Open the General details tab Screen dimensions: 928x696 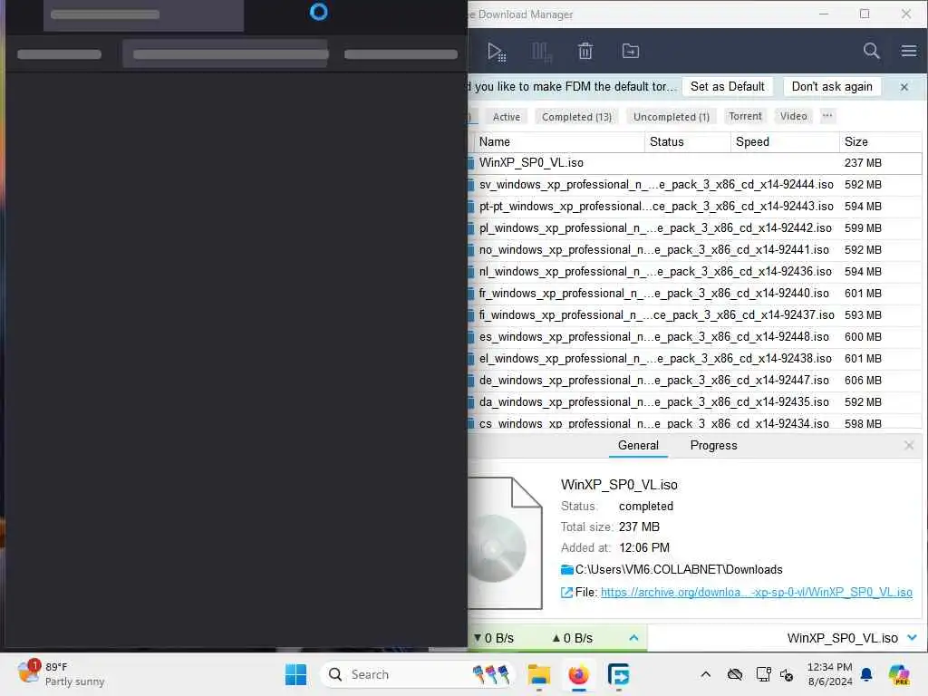tap(638, 446)
